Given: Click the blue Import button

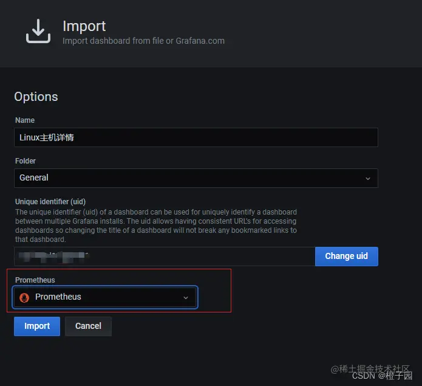Looking at the screenshot, I should (x=37, y=326).
